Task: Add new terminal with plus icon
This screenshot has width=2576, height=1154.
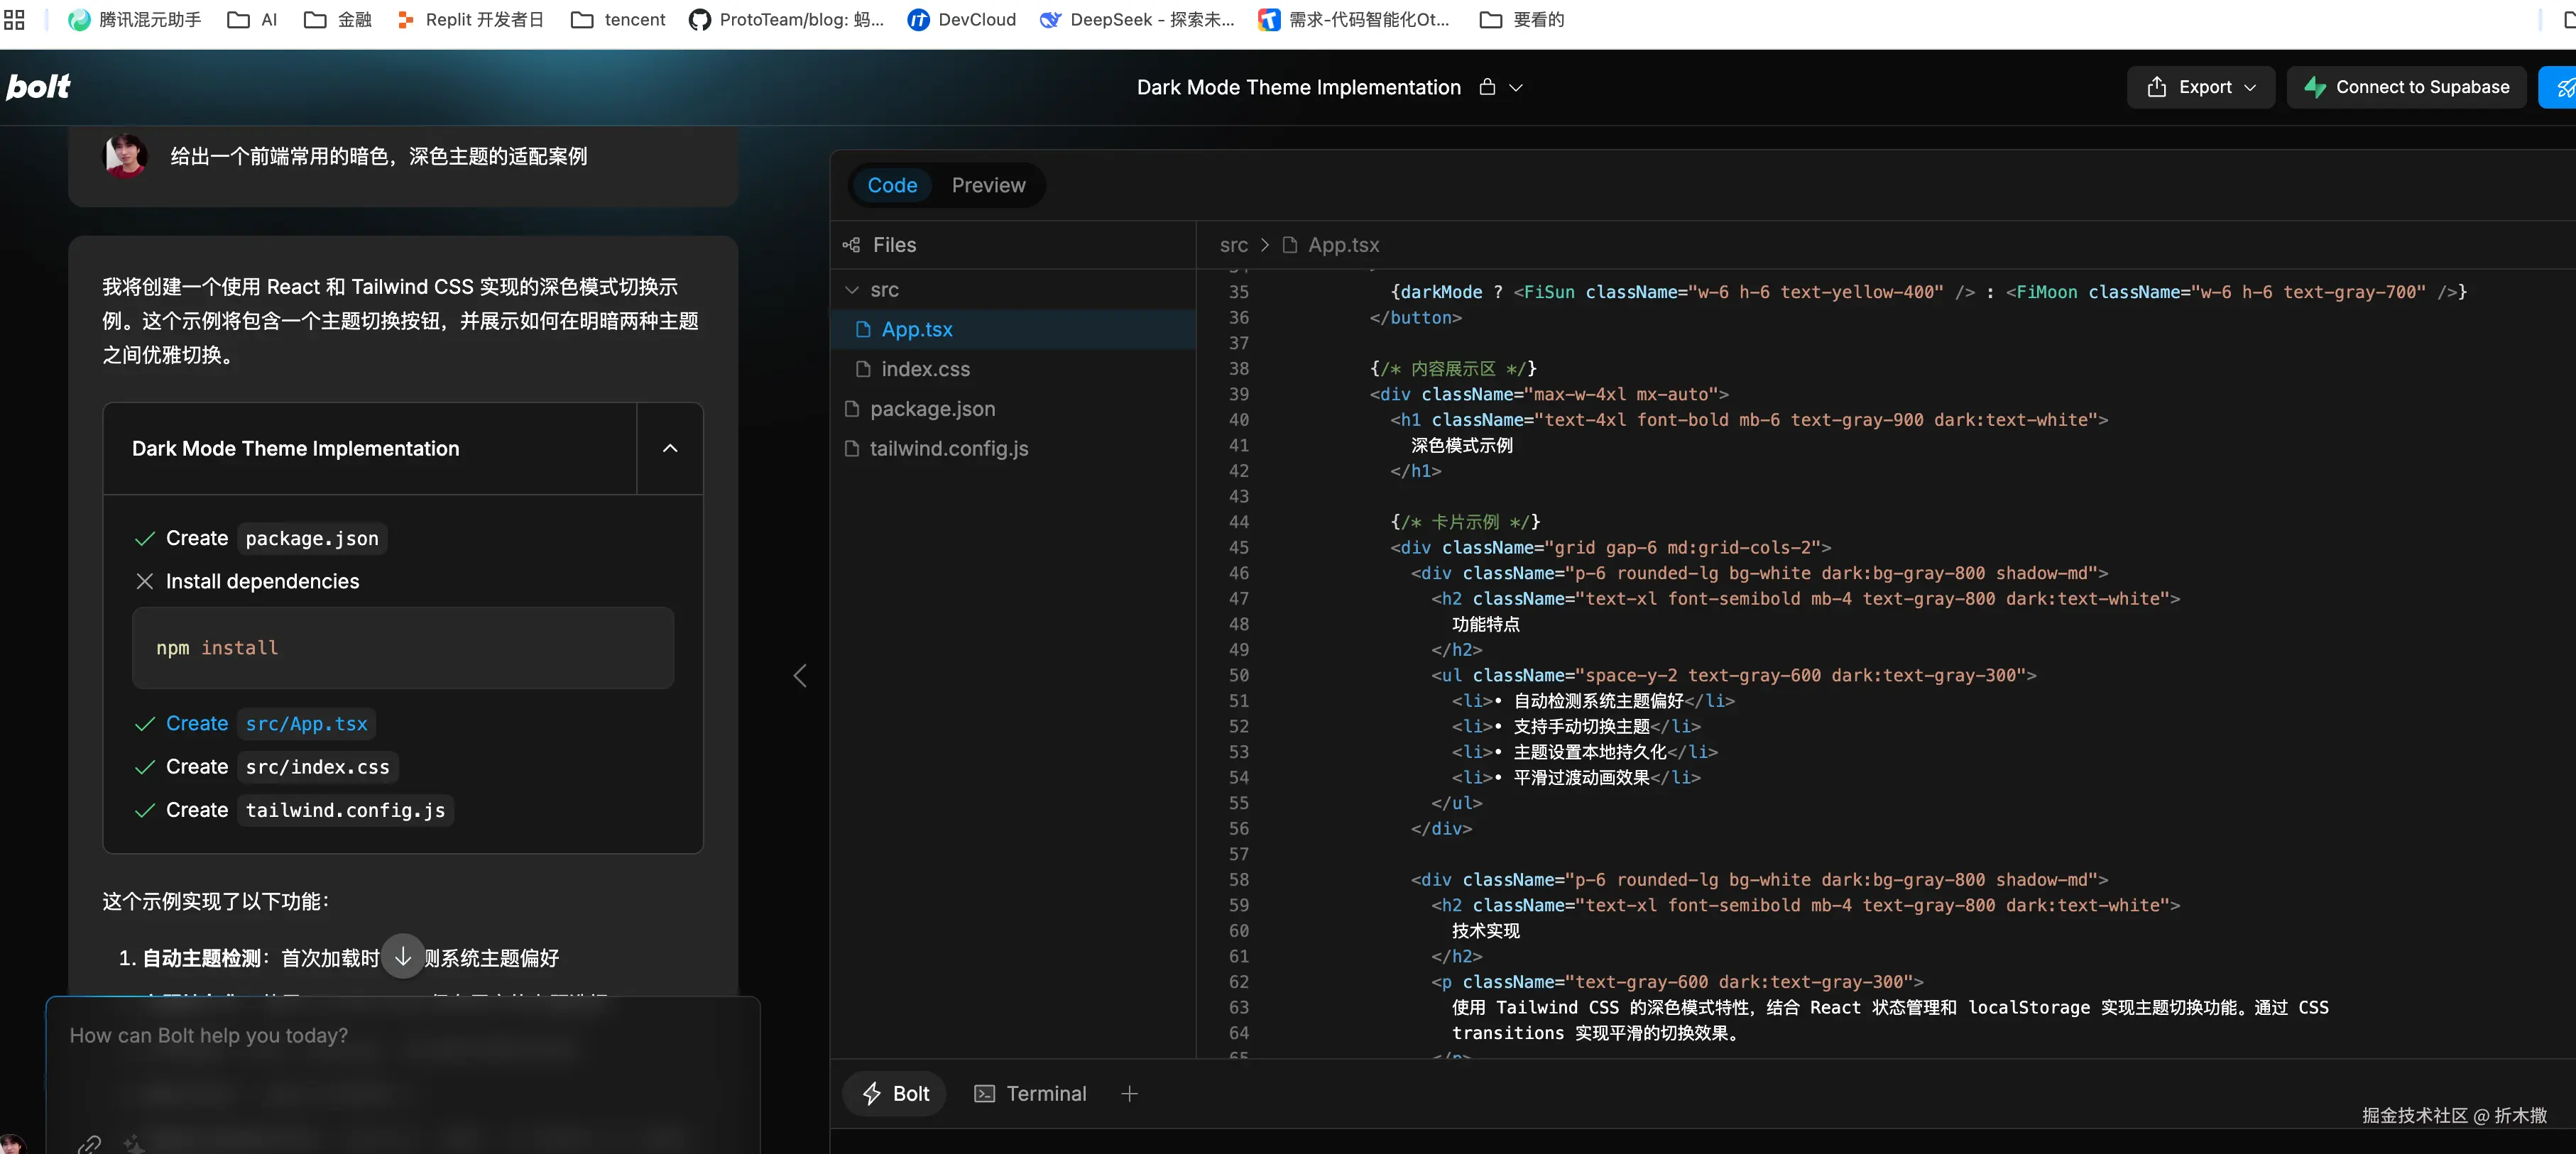Action: point(1129,1093)
